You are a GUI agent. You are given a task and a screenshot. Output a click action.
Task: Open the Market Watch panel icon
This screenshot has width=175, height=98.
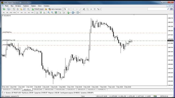tap(14, 9)
